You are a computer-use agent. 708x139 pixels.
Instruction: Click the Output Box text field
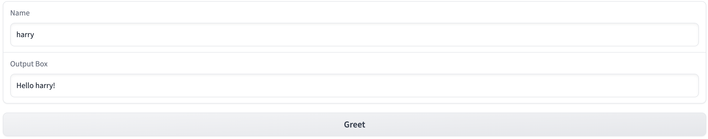click(x=354, y=86)
